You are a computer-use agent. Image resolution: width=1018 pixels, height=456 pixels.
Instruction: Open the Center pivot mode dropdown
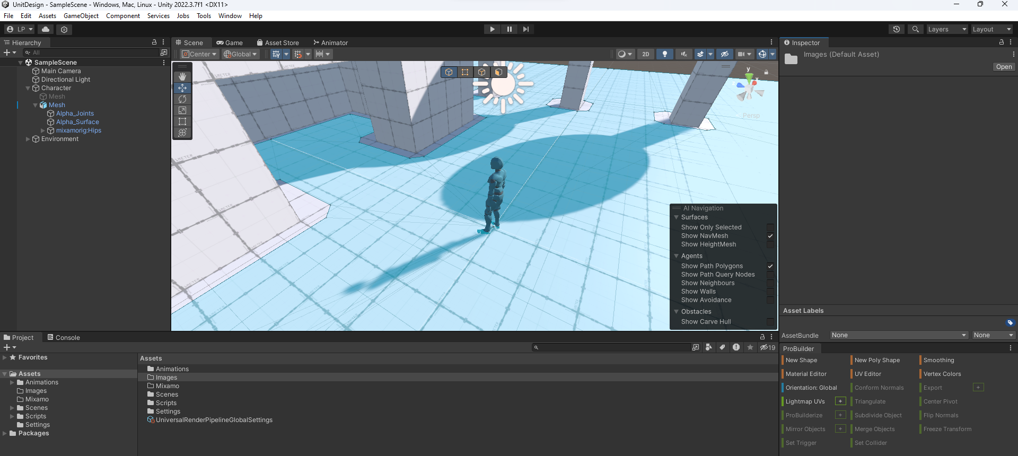coord(199,54)
